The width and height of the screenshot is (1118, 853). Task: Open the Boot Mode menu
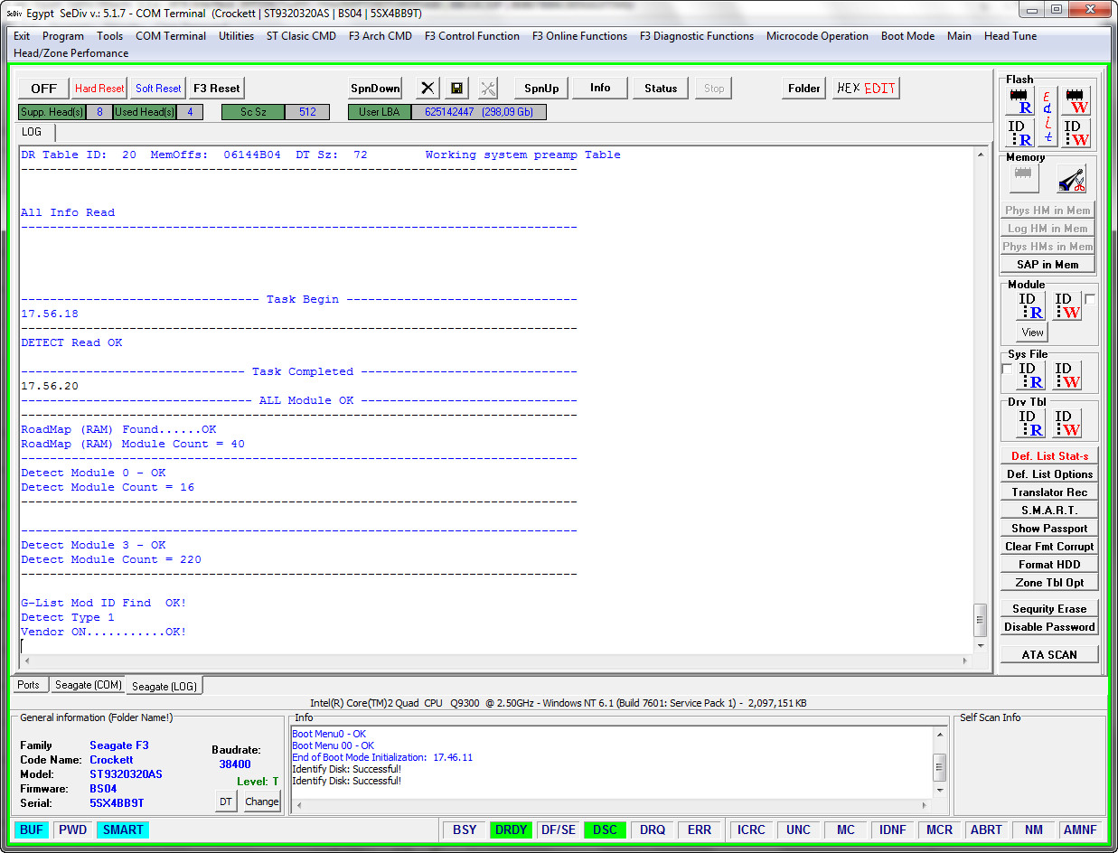tap(907, 36)
